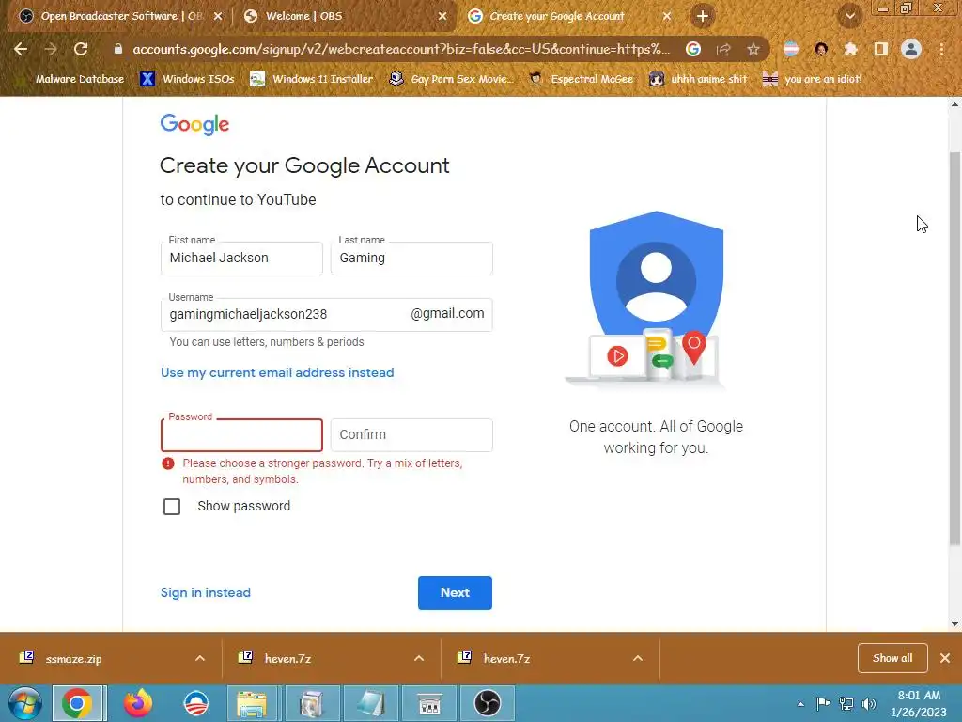Open the Malware Database bookmark
This screenshot has height=722, width=962.
point(72,79)
